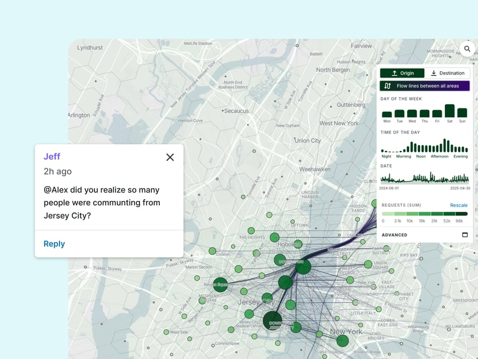The height and width of the screenshot is (359, 478).
Task: Click the Rescale link
Action: coord(459,206)
